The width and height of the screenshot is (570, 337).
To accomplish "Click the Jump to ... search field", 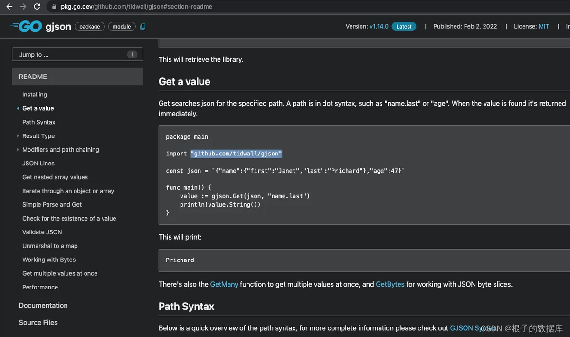I will 77,55.
